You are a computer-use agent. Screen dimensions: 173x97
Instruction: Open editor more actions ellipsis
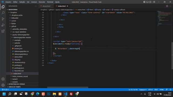[x=170, y=6]
